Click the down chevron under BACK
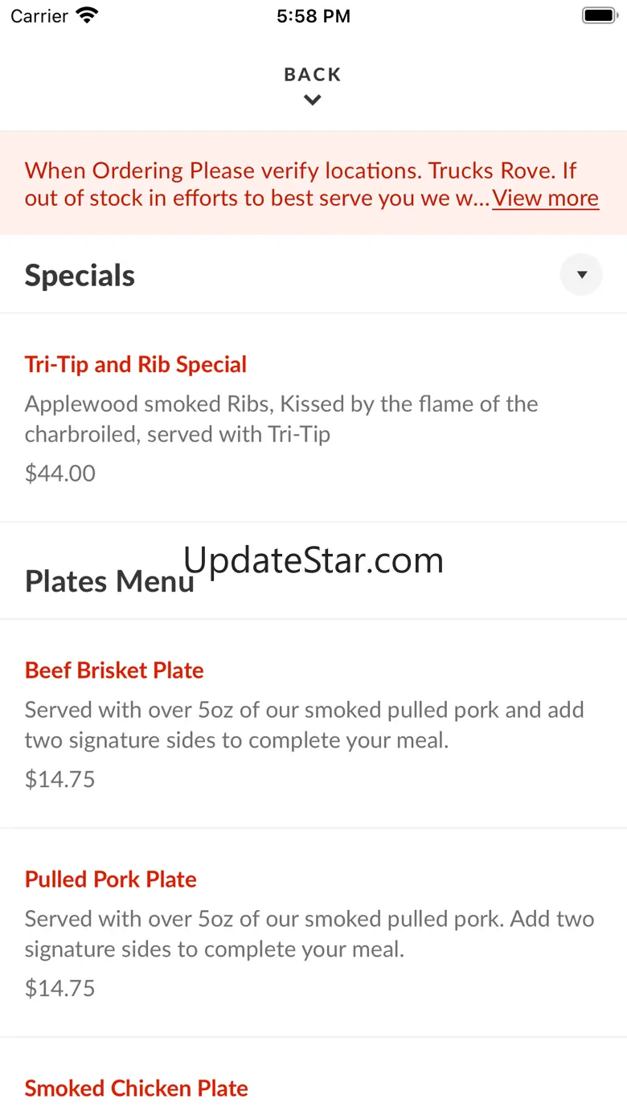The width and height of the screenshot is (627, 1115). [x=313, y=100]
